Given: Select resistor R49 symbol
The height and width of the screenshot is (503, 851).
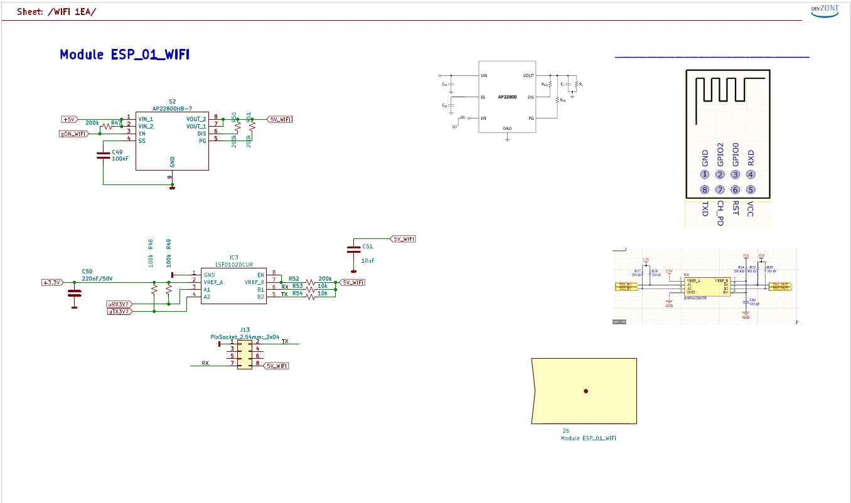Looking at the screenshot, I should point(168,290).
